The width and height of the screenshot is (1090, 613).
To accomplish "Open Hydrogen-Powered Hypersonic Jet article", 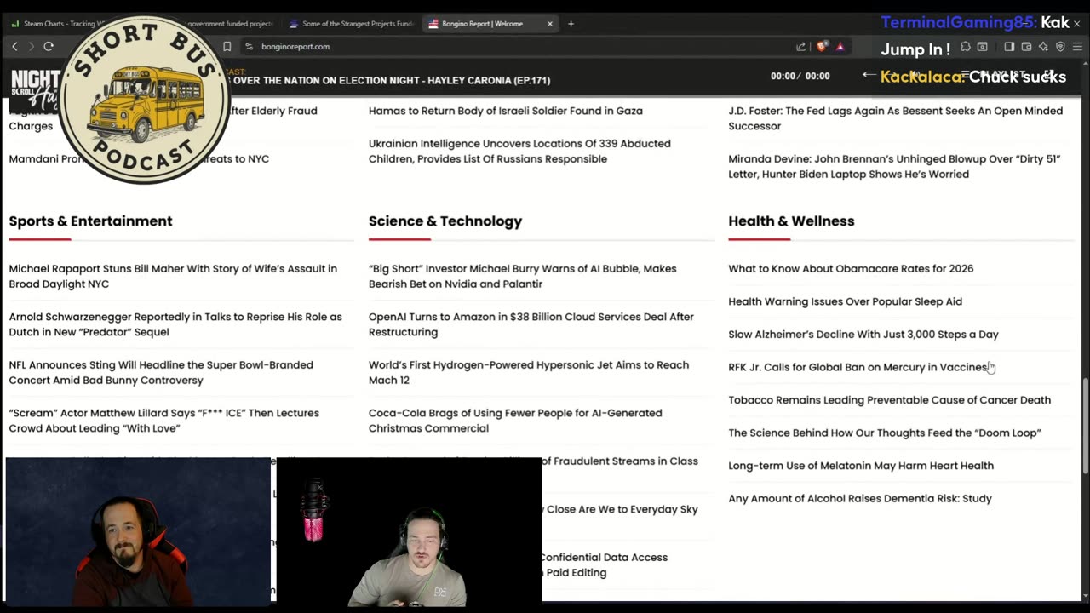I will click(529, 373).
